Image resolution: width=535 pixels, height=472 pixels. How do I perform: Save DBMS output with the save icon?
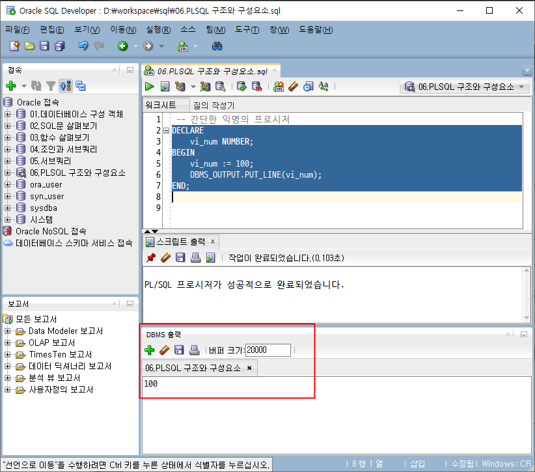click(180, 350)
